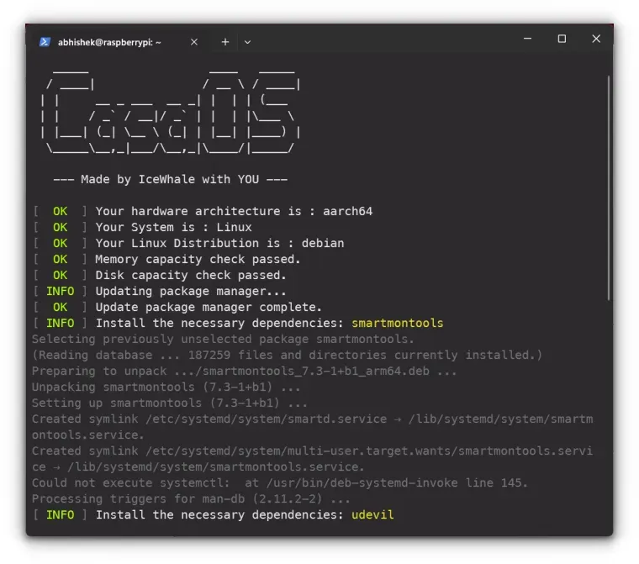Viewport: 639px width, 564px height.
Task: Click the 'Preparing to unpack' line
Action: point(245,371)
